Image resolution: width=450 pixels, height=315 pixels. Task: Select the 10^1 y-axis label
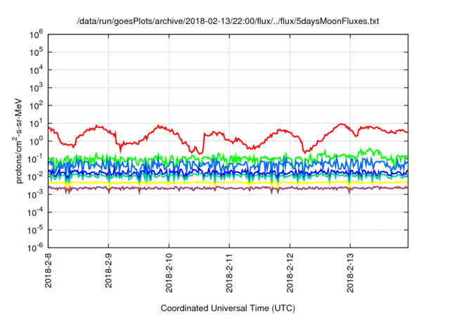(x=37, y=124)
